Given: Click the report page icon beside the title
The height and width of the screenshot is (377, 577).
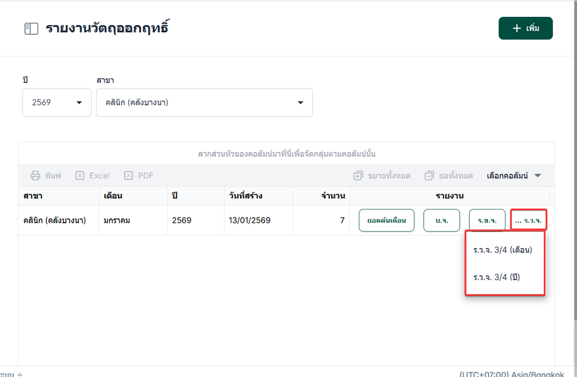Looking at the screenshot, I should 31,29.
